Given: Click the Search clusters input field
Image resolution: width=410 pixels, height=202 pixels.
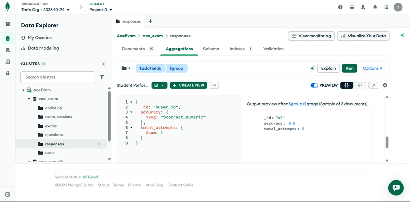Looking at the screenshot, I should (58, 77).
